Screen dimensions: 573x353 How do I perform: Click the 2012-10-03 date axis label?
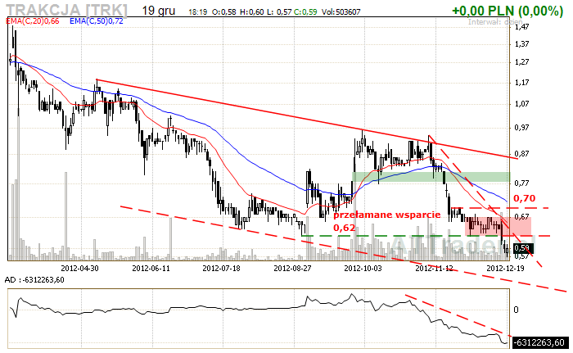click(x=363, y=268)
